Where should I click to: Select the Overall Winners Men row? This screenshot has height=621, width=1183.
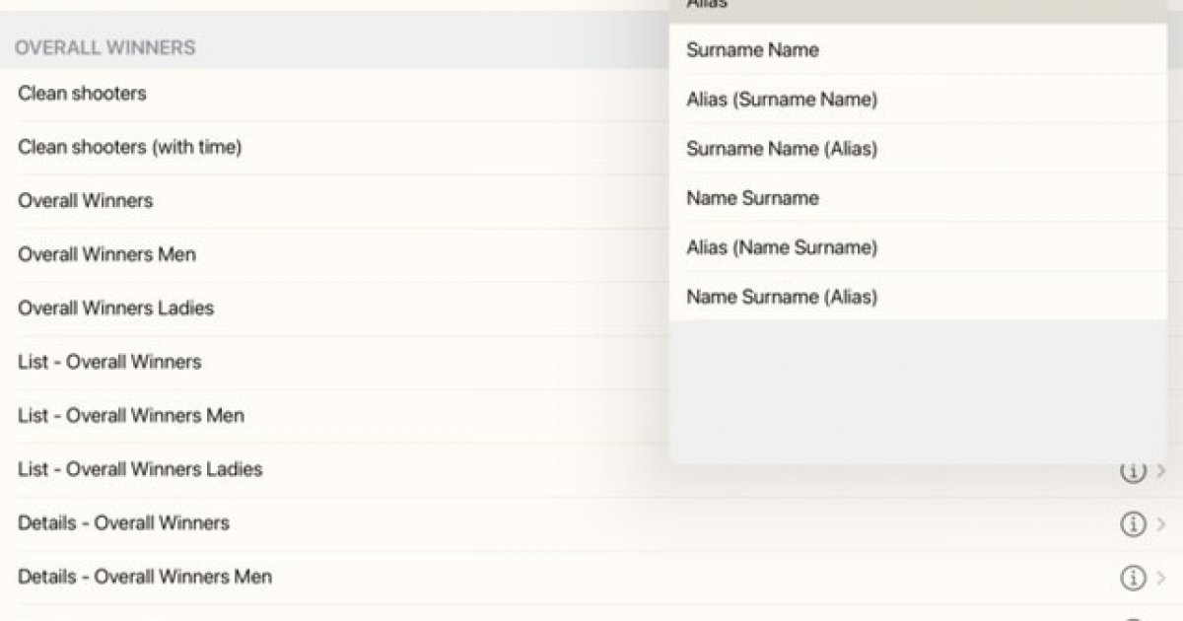[x=106, y=254]
